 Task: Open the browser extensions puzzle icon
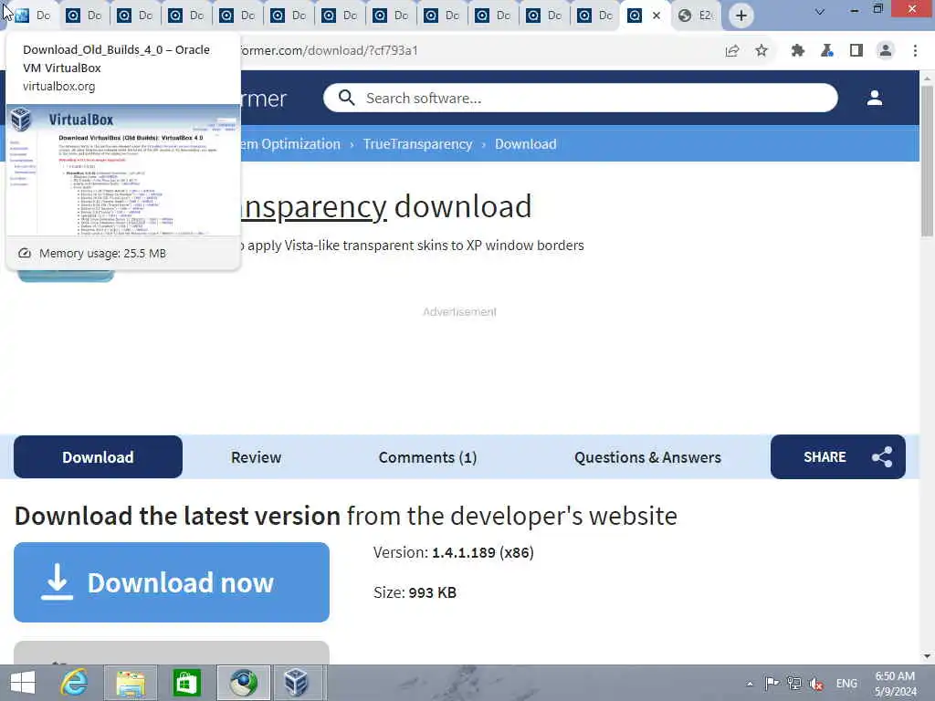798,51
